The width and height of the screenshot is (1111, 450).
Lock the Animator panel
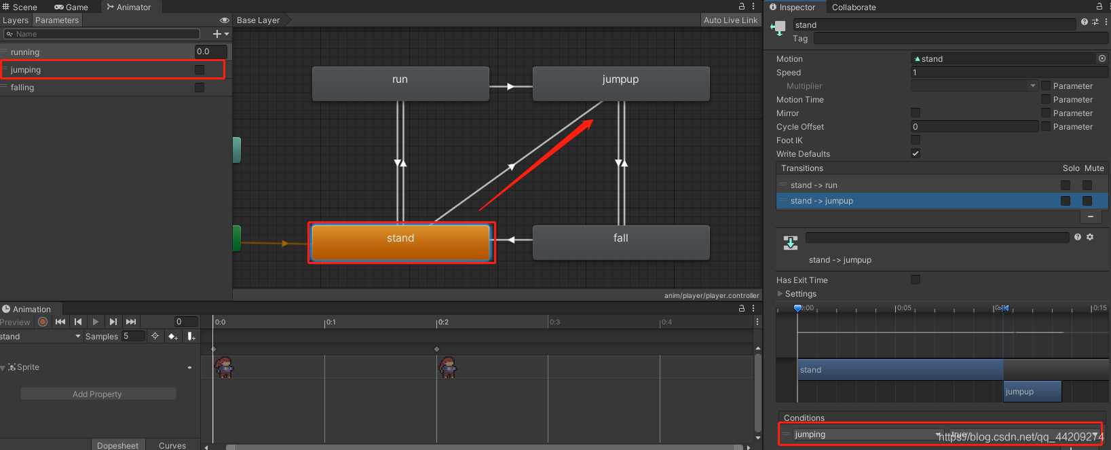click(742, 6)
